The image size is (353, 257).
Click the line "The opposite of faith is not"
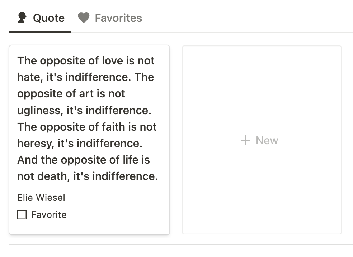pos(87,127)
